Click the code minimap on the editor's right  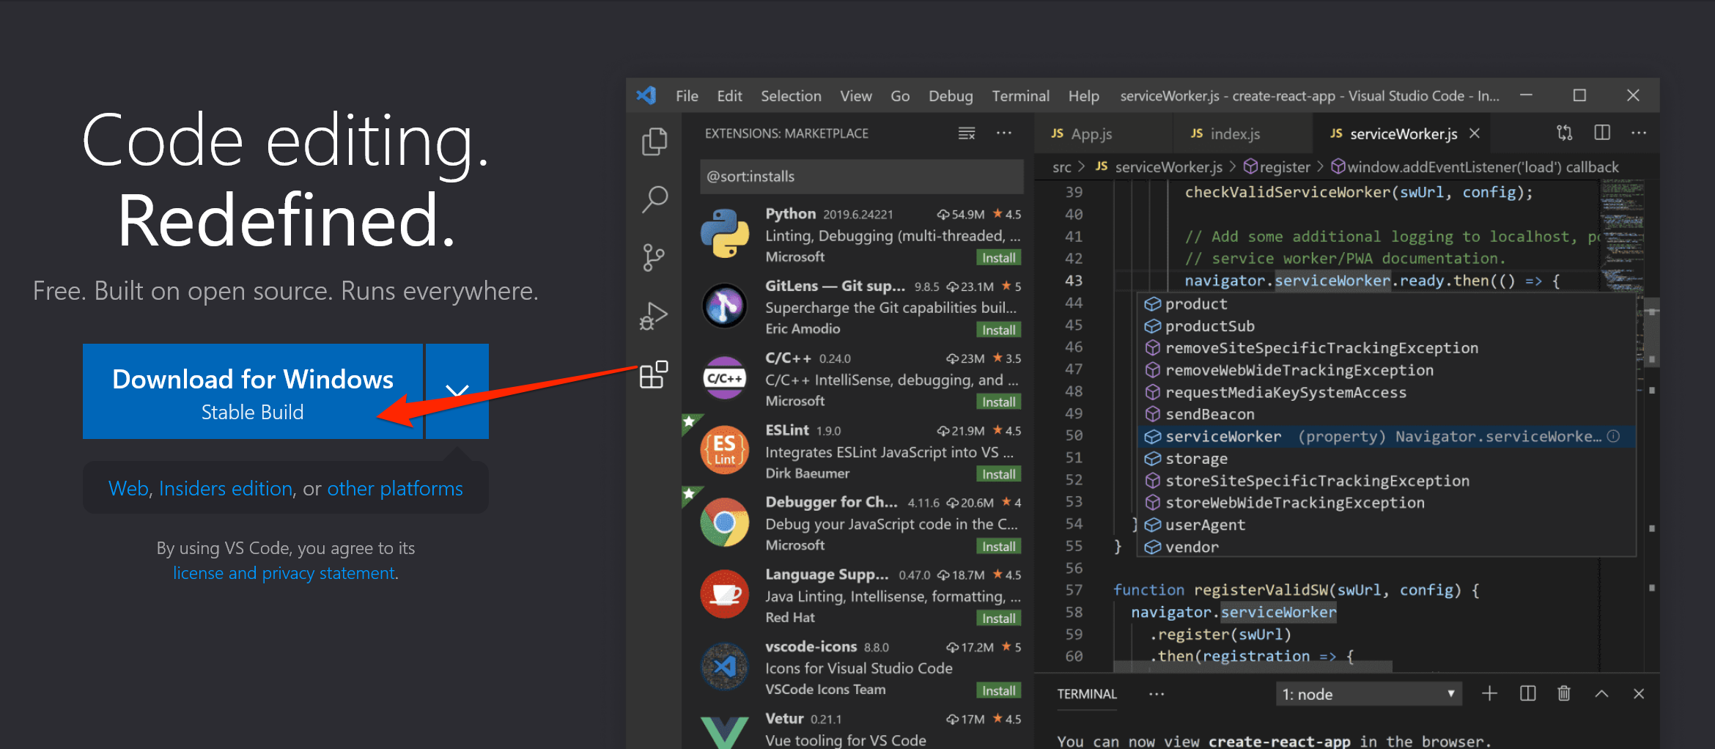1621,235
